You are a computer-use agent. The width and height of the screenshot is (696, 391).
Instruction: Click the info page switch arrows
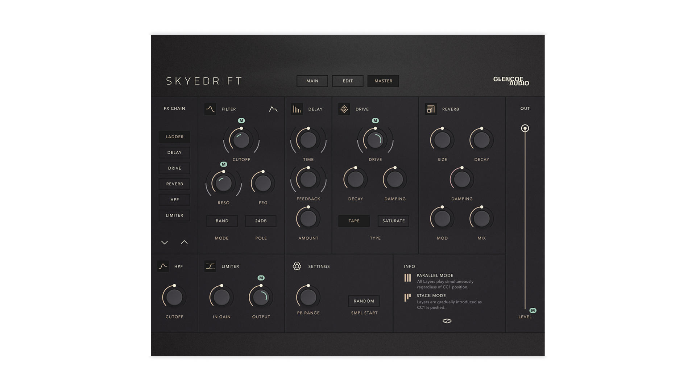447,321
